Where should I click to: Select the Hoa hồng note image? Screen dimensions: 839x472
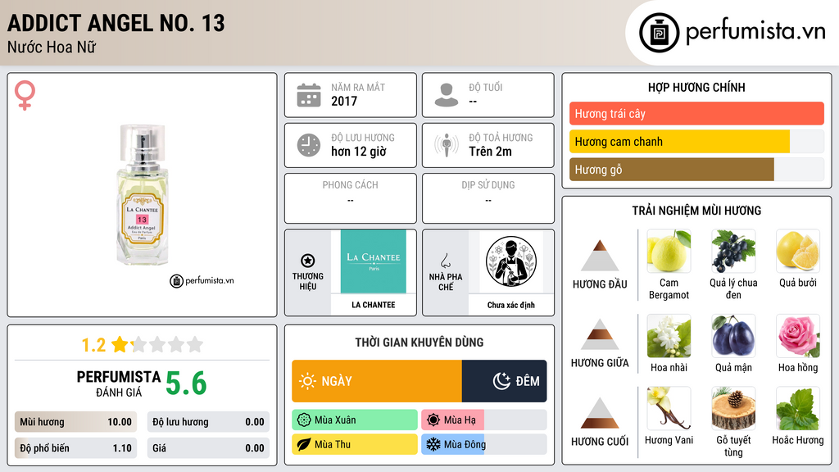[798, 336]
